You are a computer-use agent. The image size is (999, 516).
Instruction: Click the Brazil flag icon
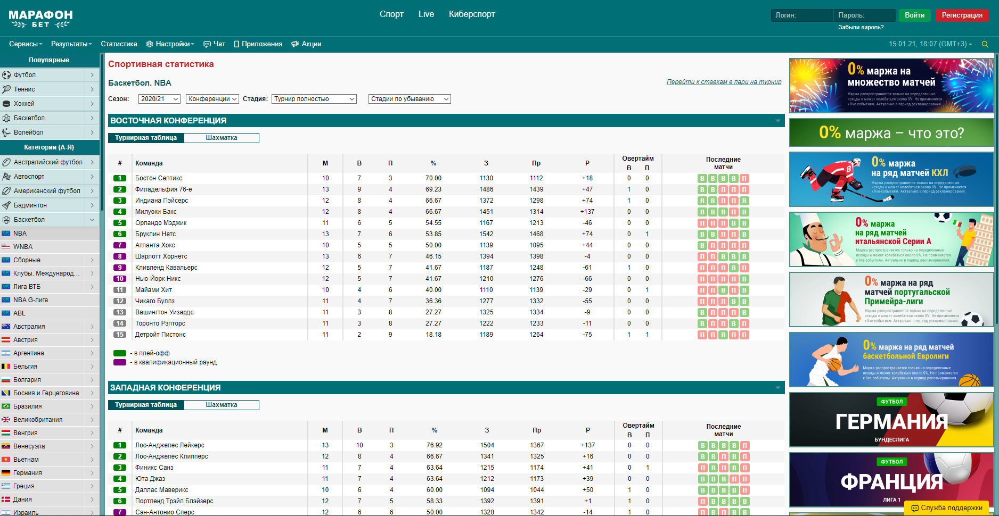(x=6, y=406)
